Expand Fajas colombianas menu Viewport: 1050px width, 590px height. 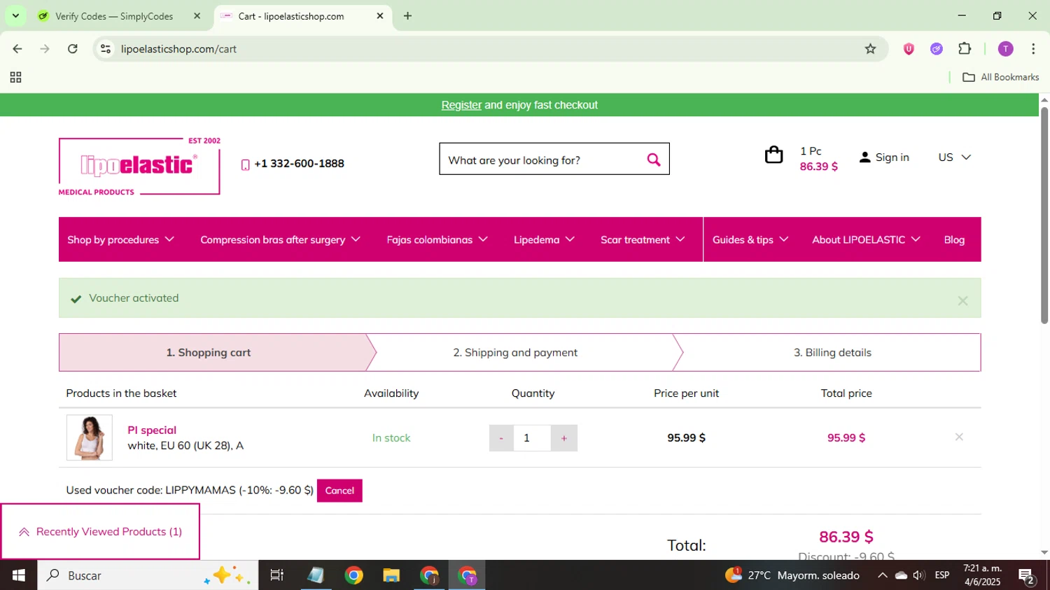[x=437, y=239]
